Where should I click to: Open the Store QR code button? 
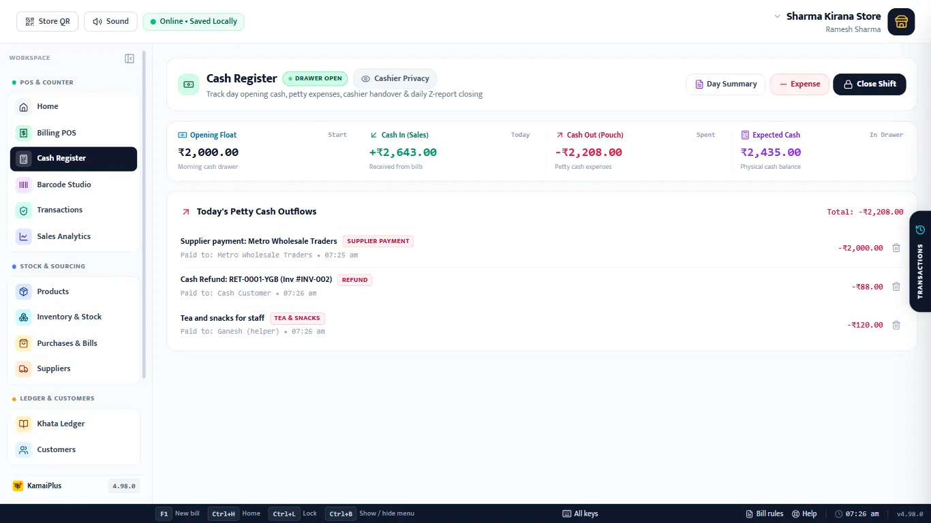point(48,21)
